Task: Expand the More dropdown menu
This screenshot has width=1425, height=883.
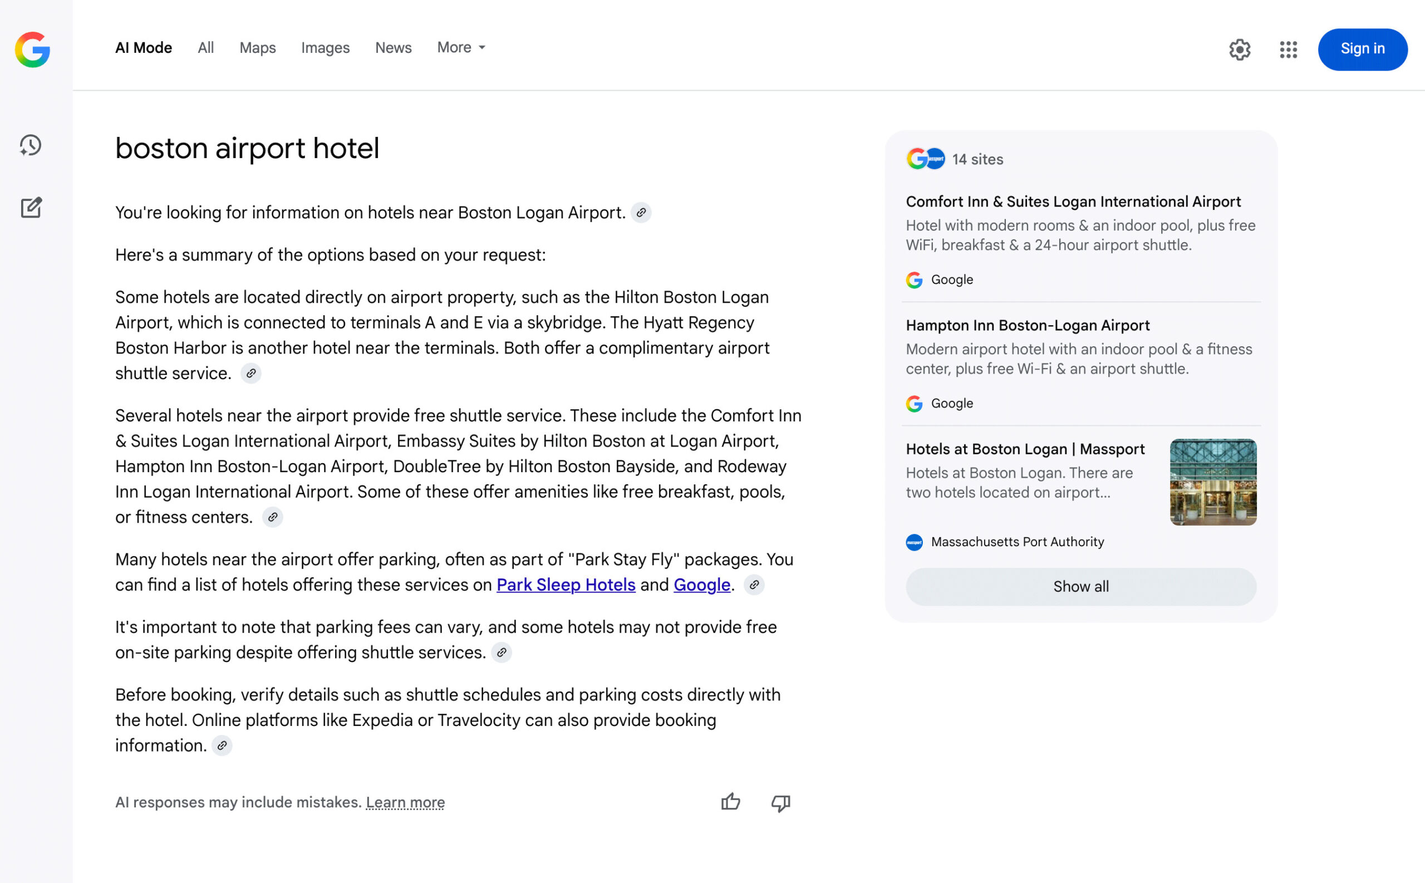Action: [x=461, y=47]
